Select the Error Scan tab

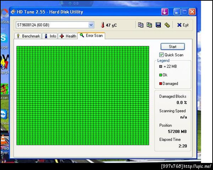click(x=91, y=36)
